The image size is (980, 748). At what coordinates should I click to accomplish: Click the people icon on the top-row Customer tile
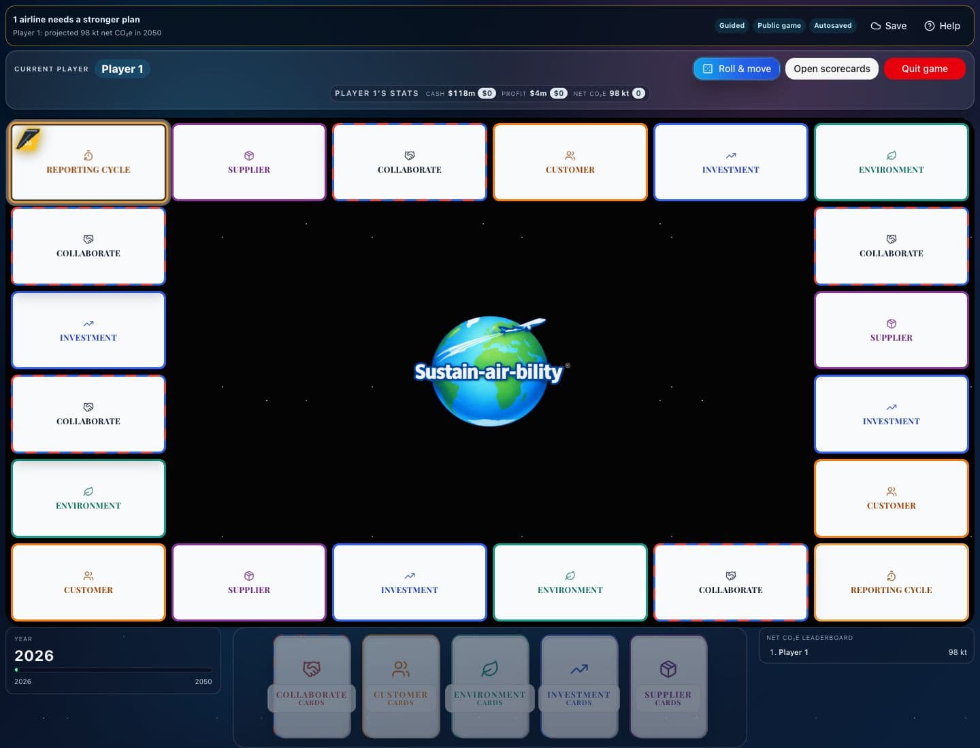[570, 156]
